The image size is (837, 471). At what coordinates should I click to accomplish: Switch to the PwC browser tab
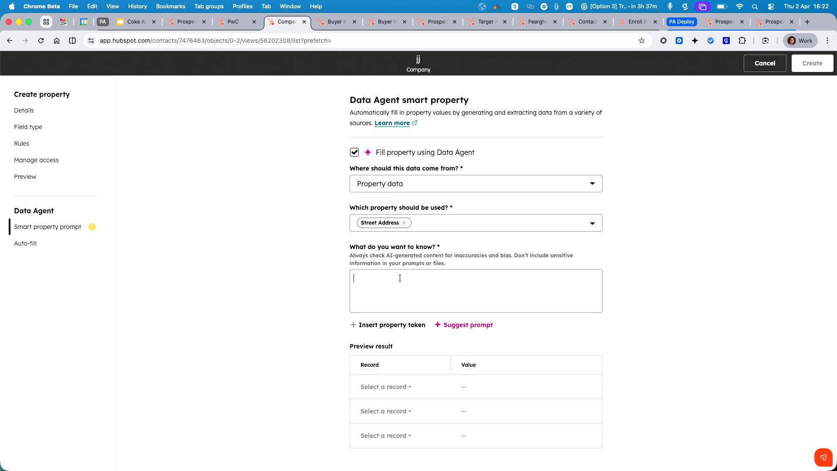[233, 21]
